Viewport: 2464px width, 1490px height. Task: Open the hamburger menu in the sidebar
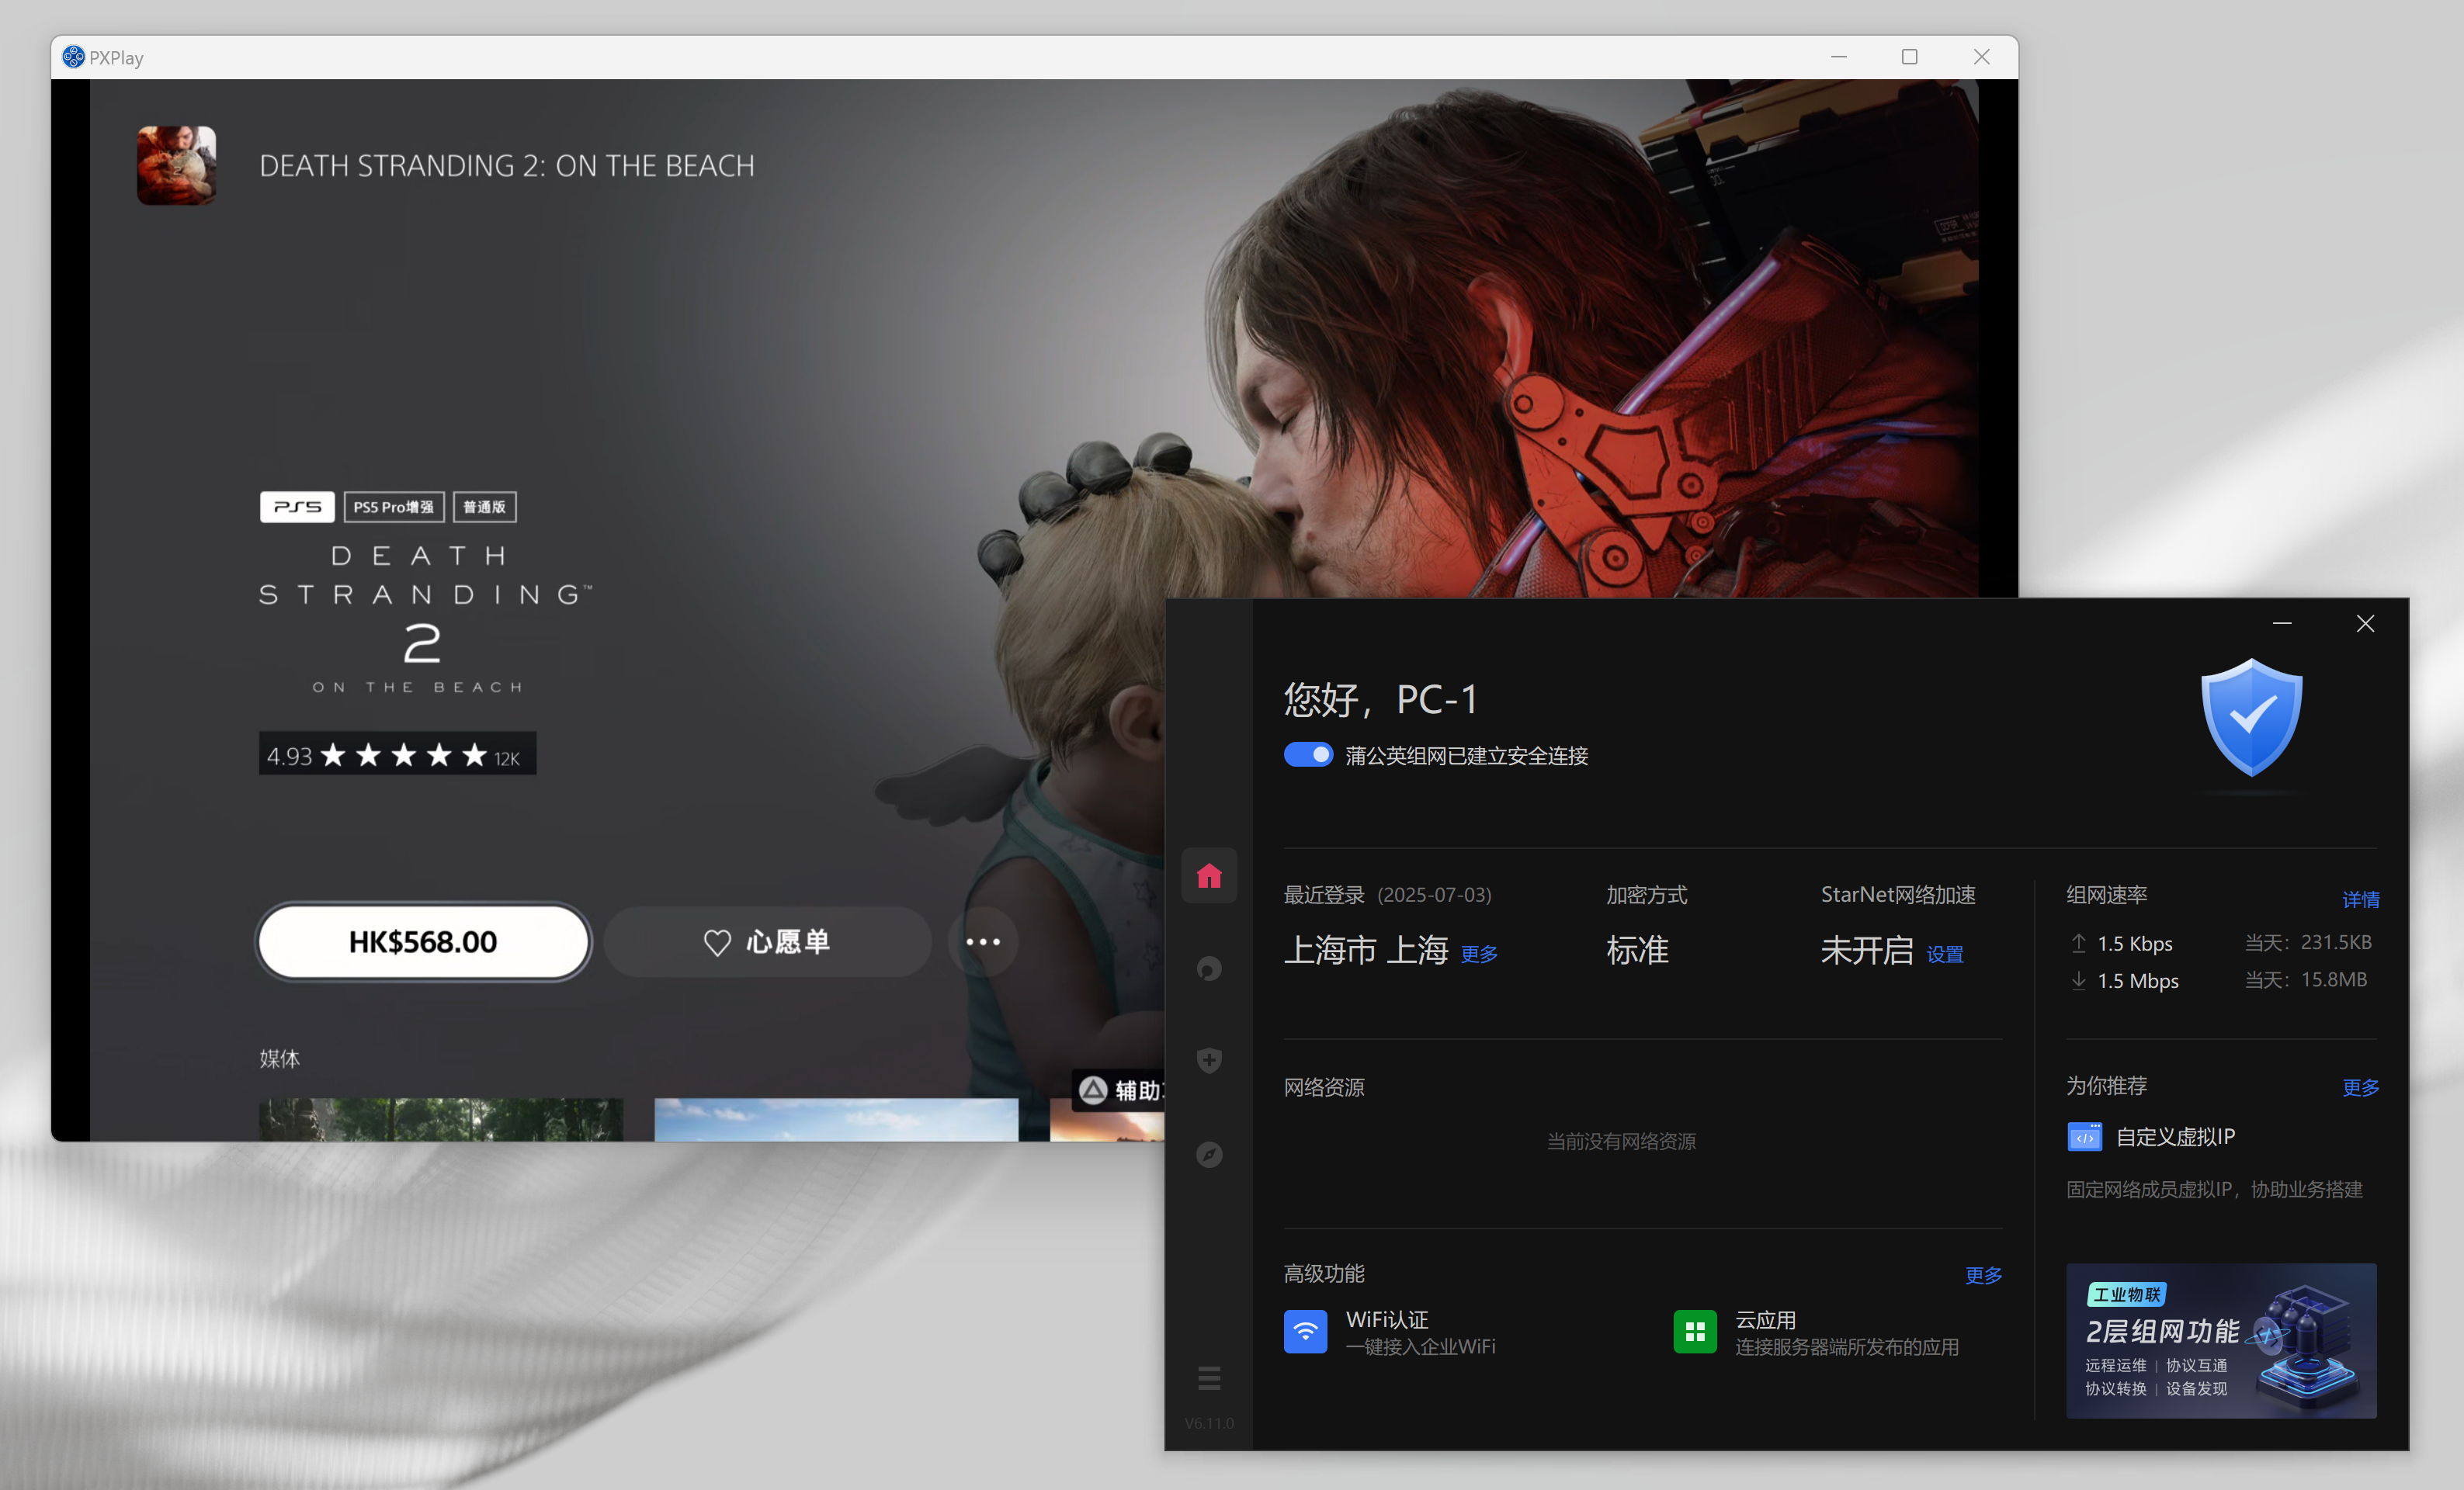point(1209,1379)
